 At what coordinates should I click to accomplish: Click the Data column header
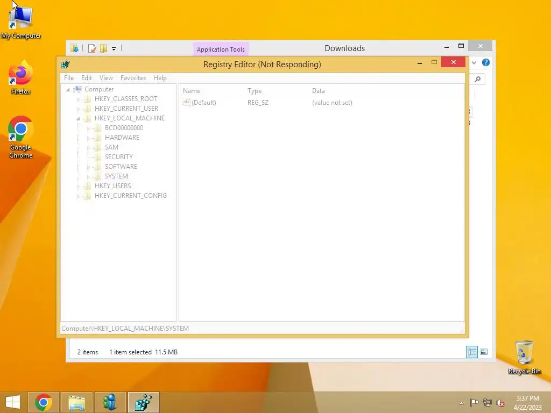click(319, 90)
